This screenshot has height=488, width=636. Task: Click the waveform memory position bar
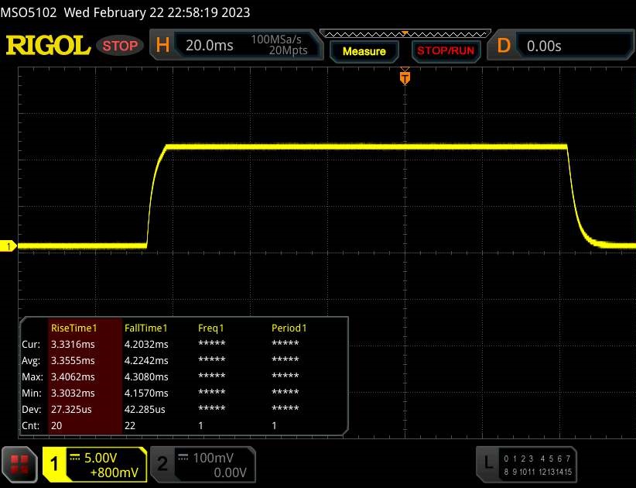pyautogui.click(x=405, y=34)
